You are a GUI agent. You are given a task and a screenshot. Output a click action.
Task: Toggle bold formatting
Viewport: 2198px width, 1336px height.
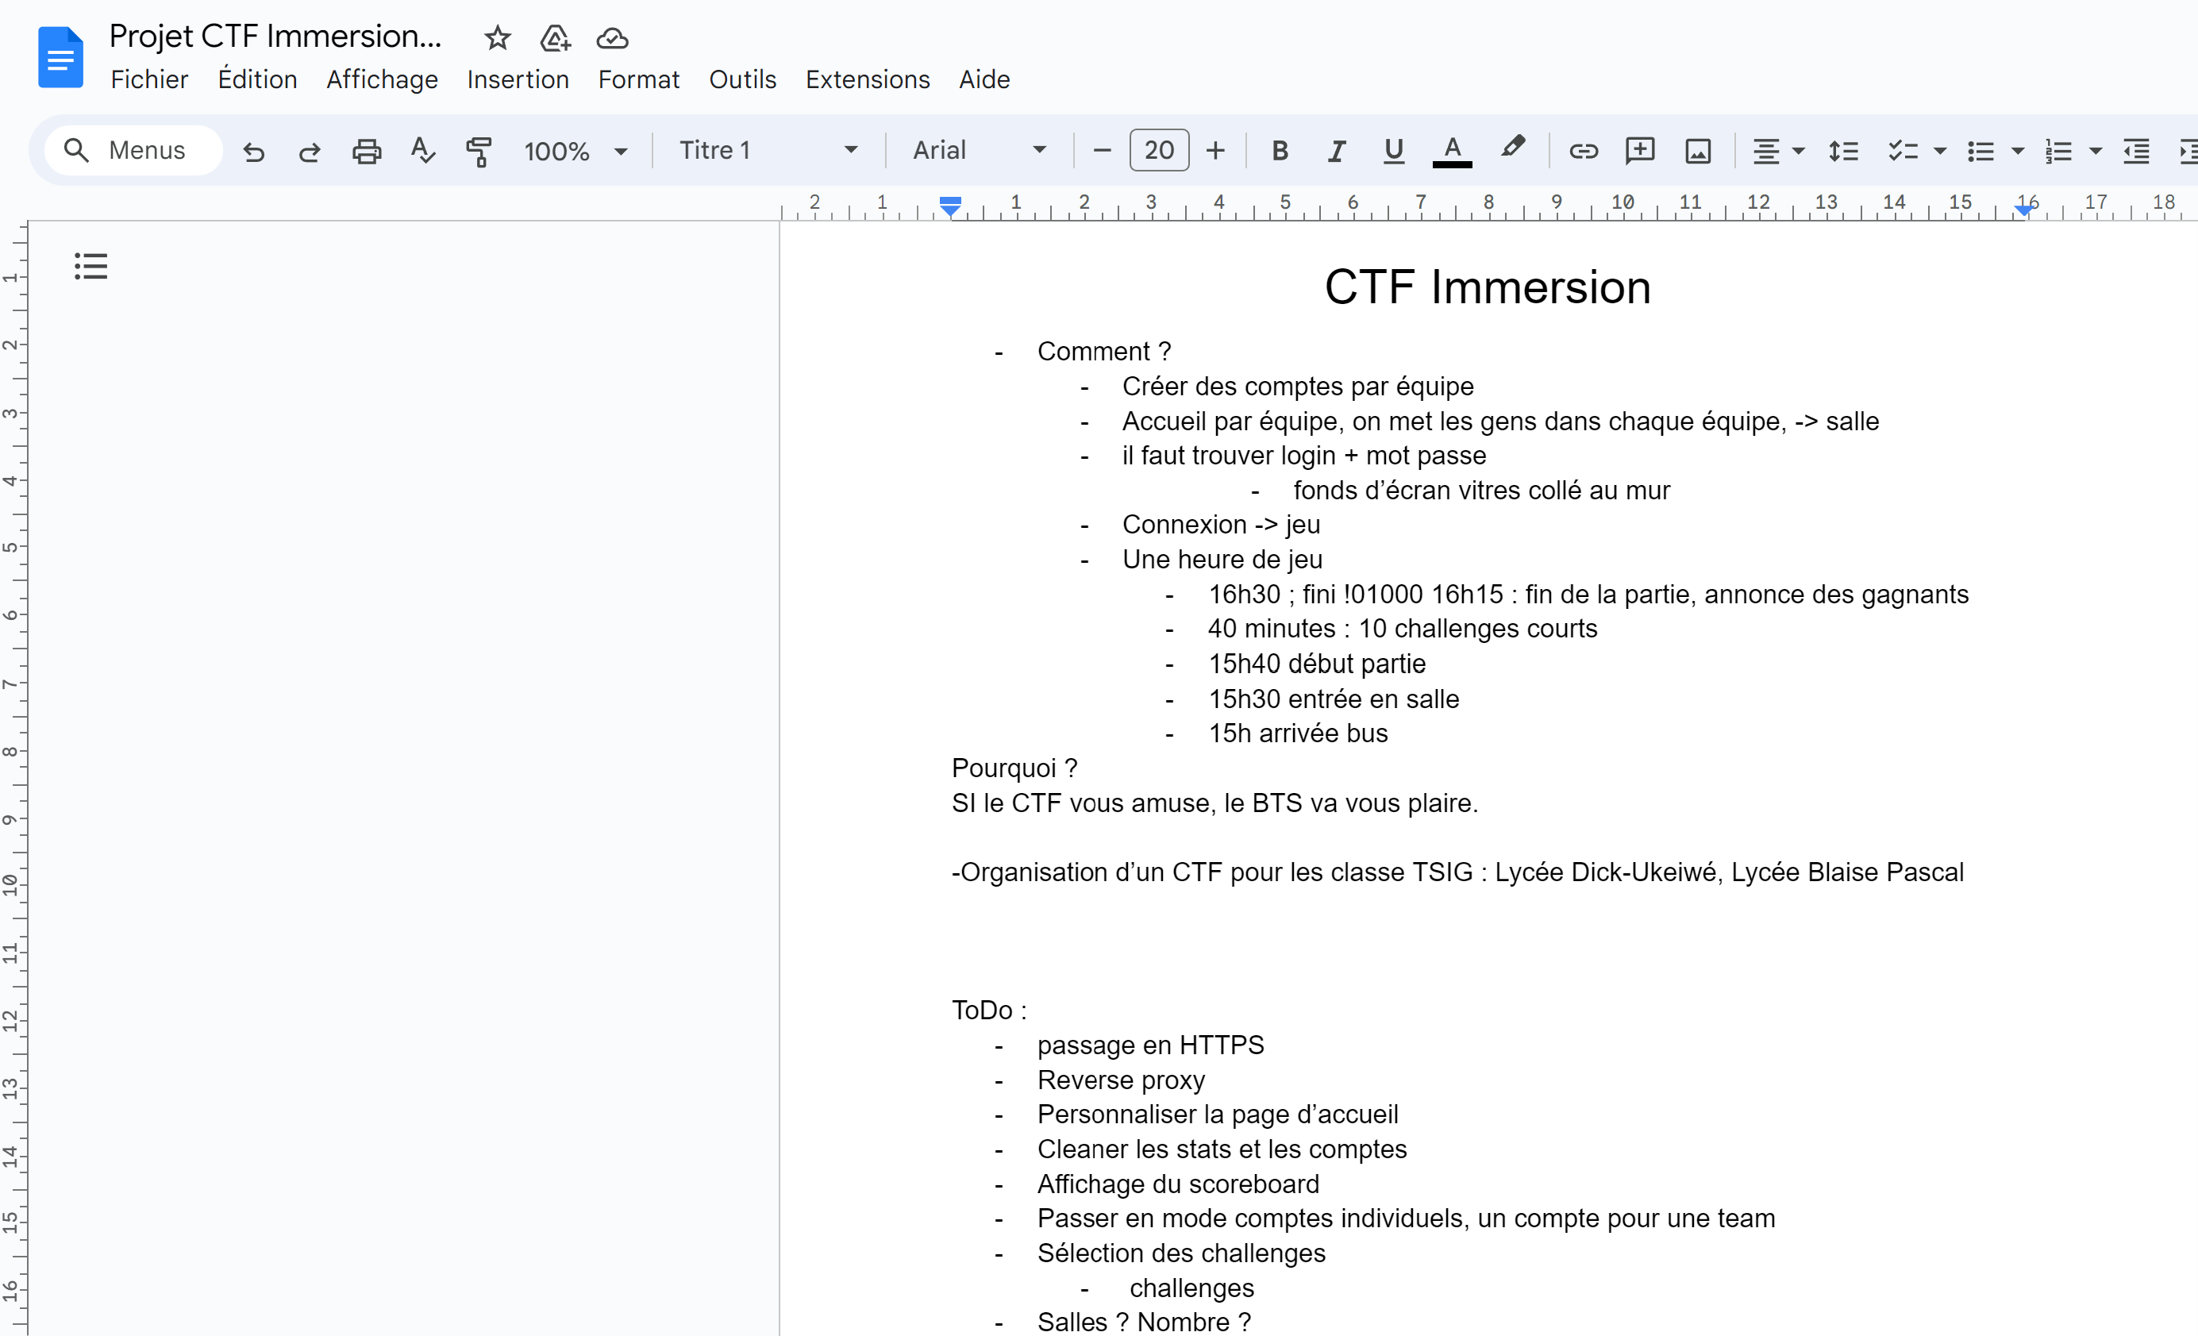[1280, 151]
